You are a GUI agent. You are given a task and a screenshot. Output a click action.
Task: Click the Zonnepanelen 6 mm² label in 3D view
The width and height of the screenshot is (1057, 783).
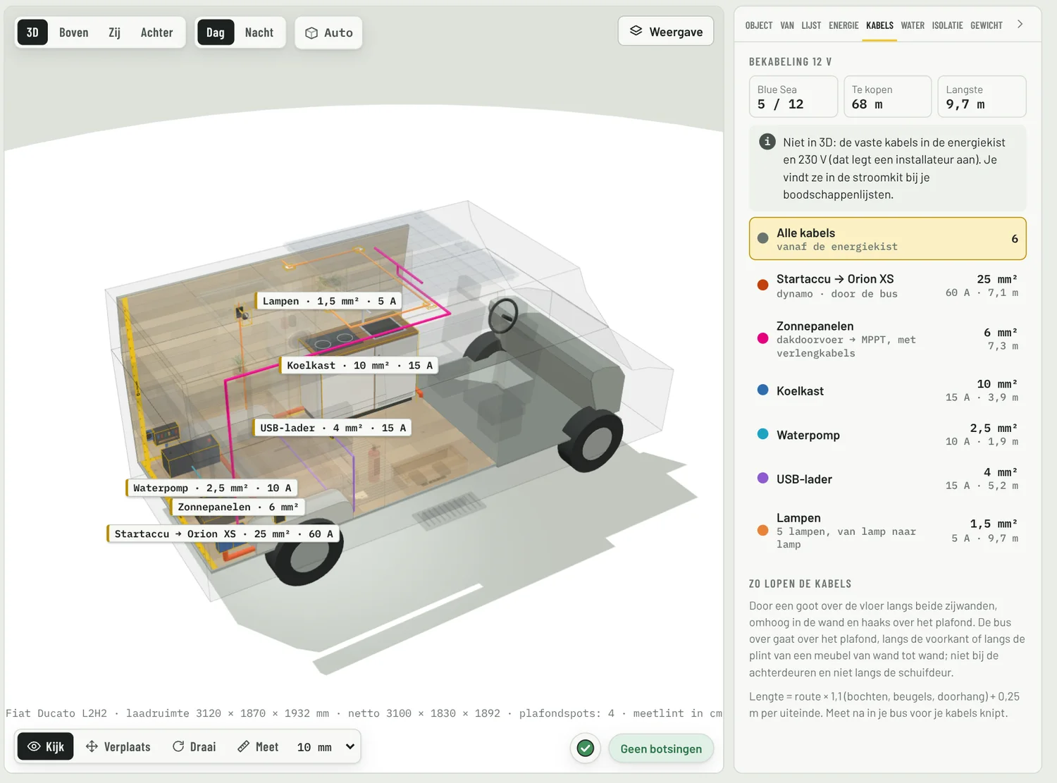coord(237,507)
